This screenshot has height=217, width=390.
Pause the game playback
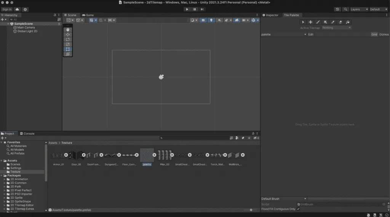[x=195, y=9]
